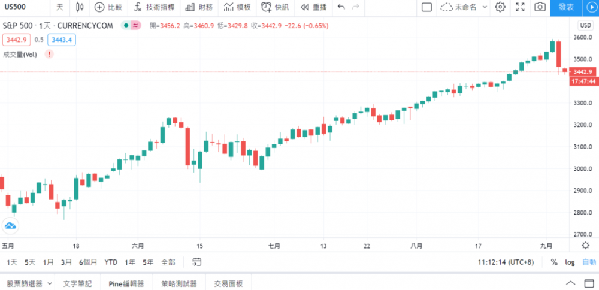Click the 3600.0 price scale label
Viewport: 599px width, 290px height.
click(x=583, y=37)
